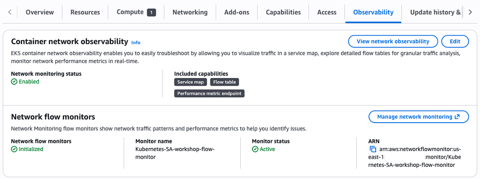This screenshot has width=480, height=179.
Task: Click the Enabled status text
Action: pos(29,82)
